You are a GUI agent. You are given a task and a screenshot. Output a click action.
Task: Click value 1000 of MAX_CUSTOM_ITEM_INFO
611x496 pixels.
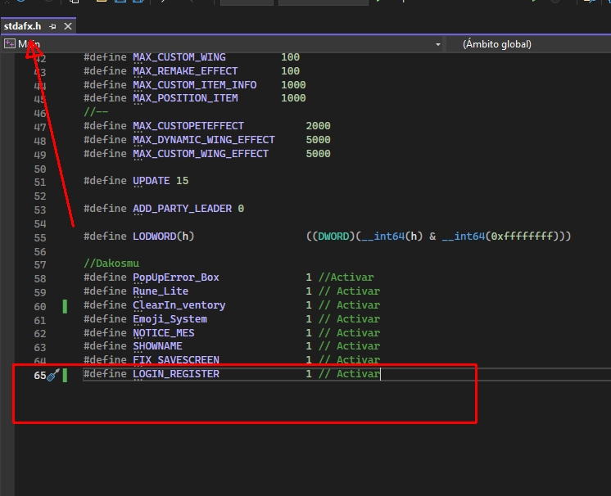click(293, 85)
